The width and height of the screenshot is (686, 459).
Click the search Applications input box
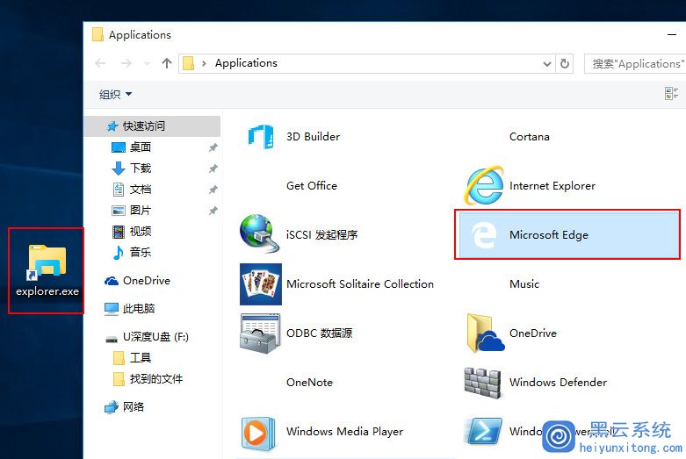(635, 64)
